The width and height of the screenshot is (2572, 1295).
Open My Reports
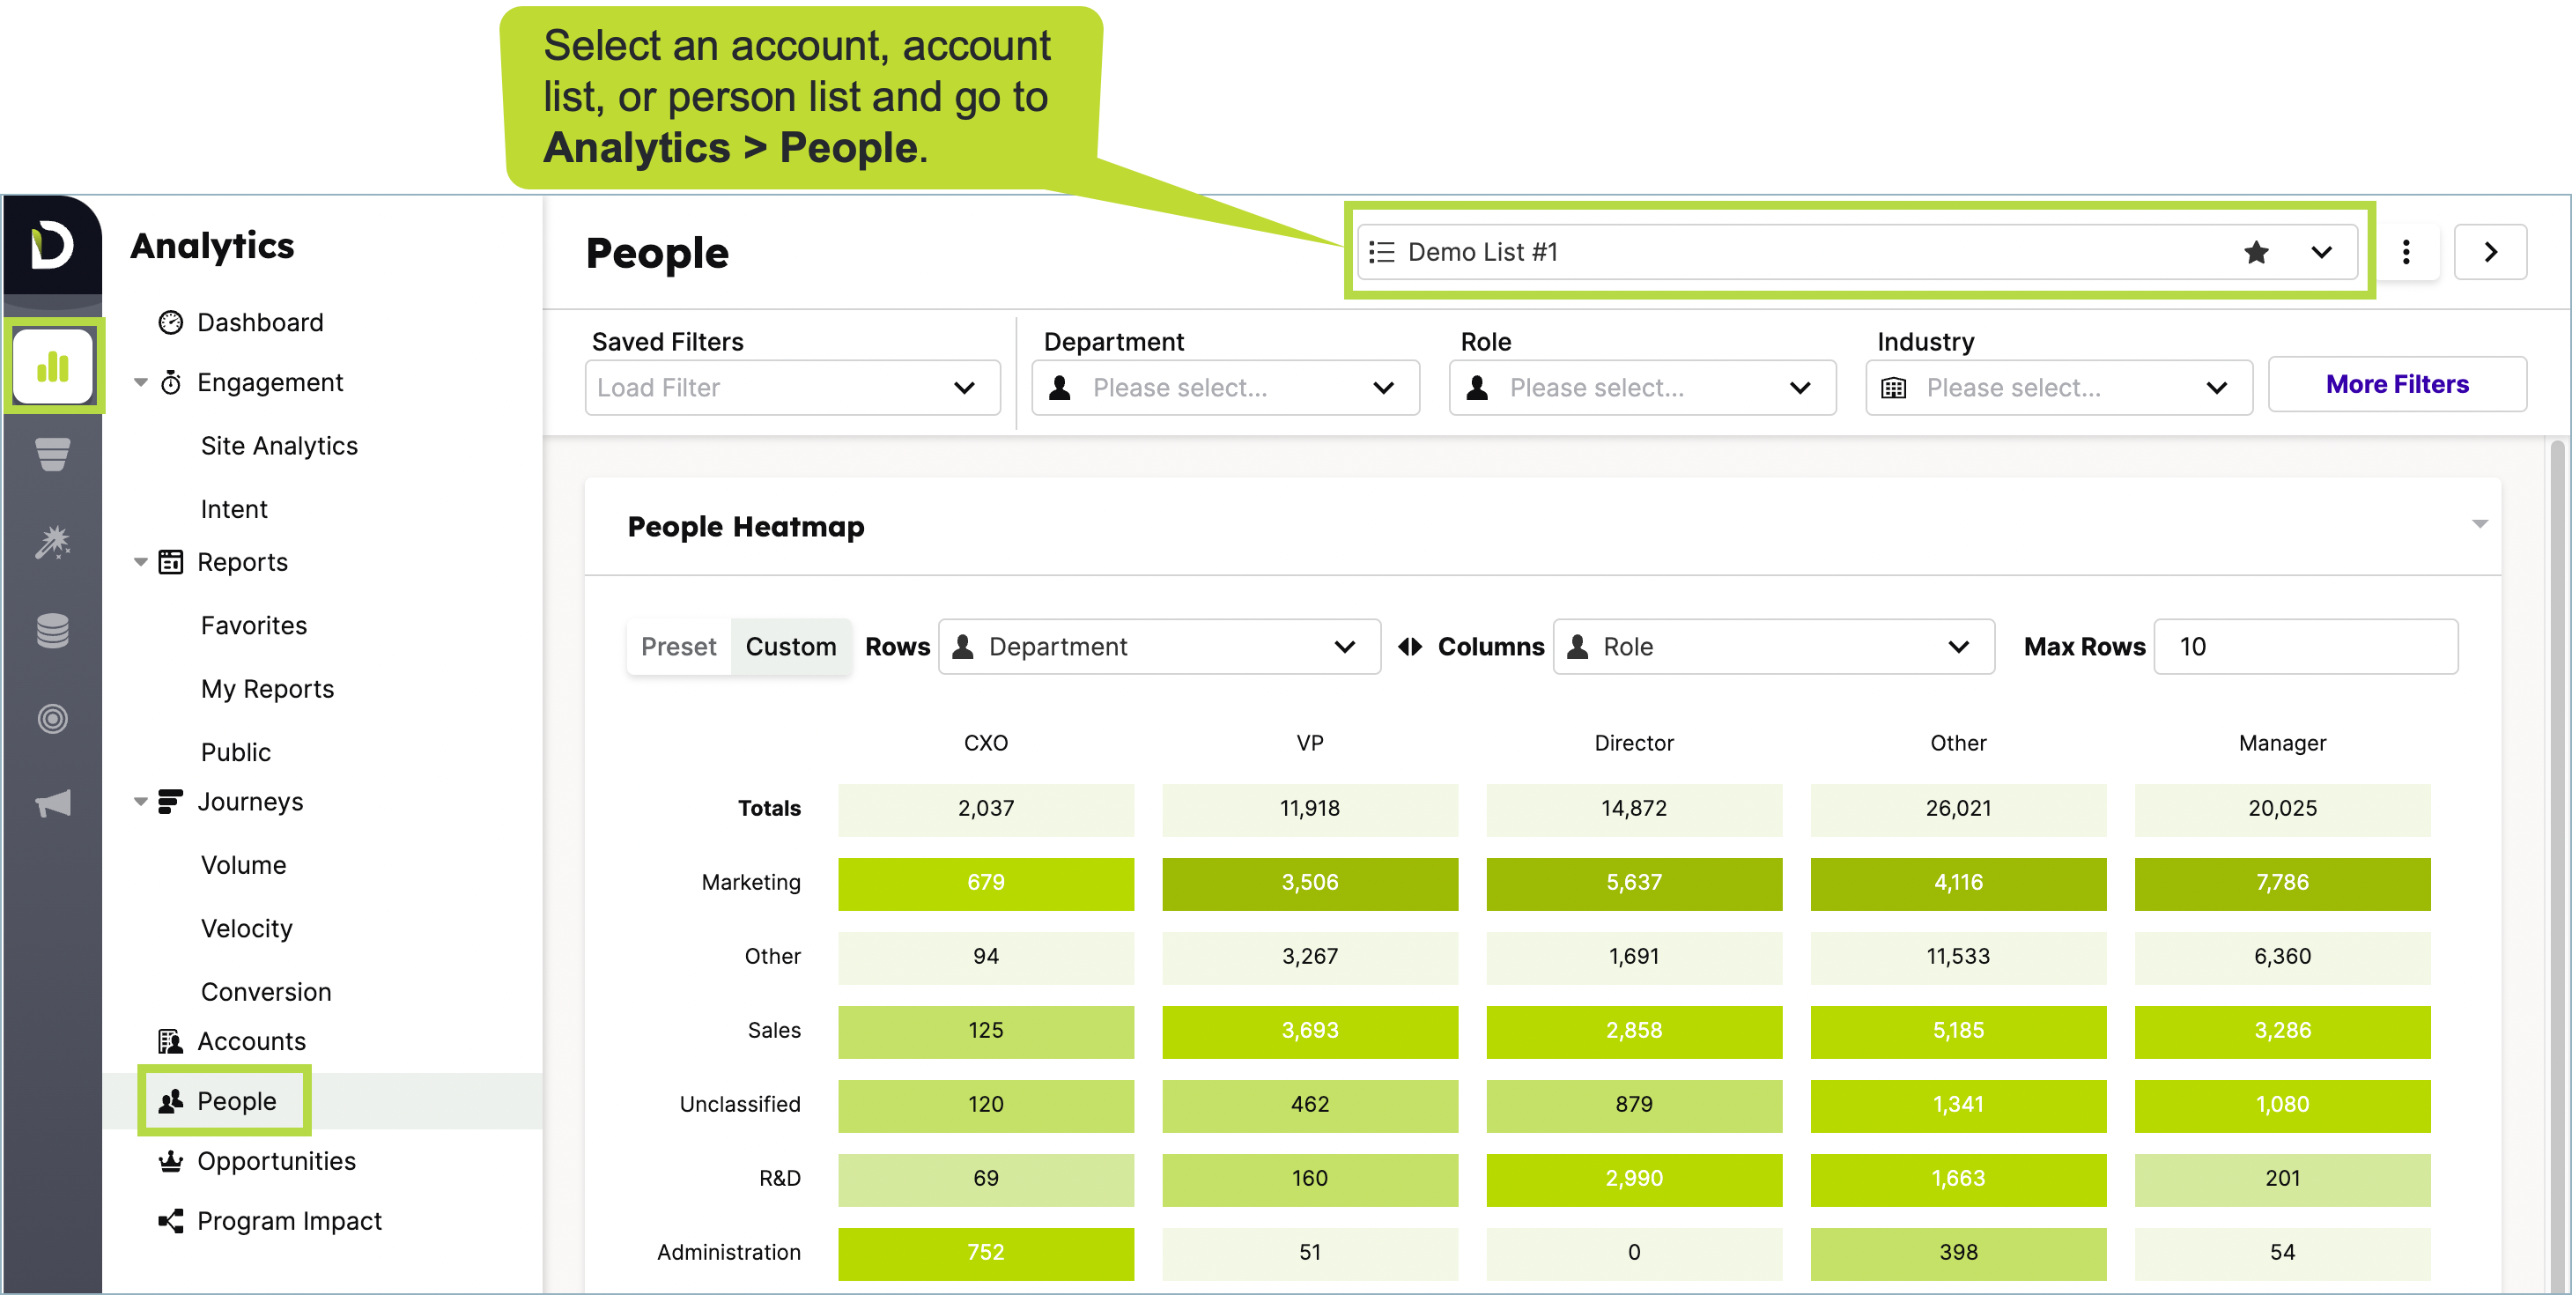point(268,689)
